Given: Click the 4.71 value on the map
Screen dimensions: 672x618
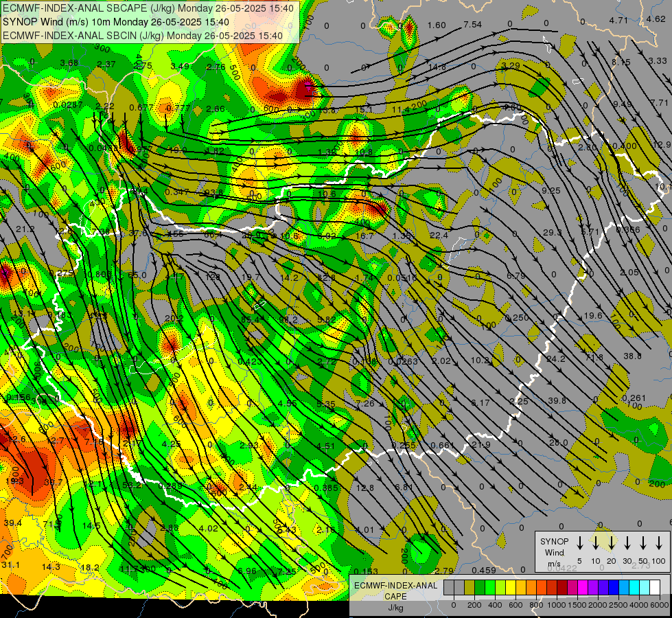Looking at the screenshot, I should 618,20.
